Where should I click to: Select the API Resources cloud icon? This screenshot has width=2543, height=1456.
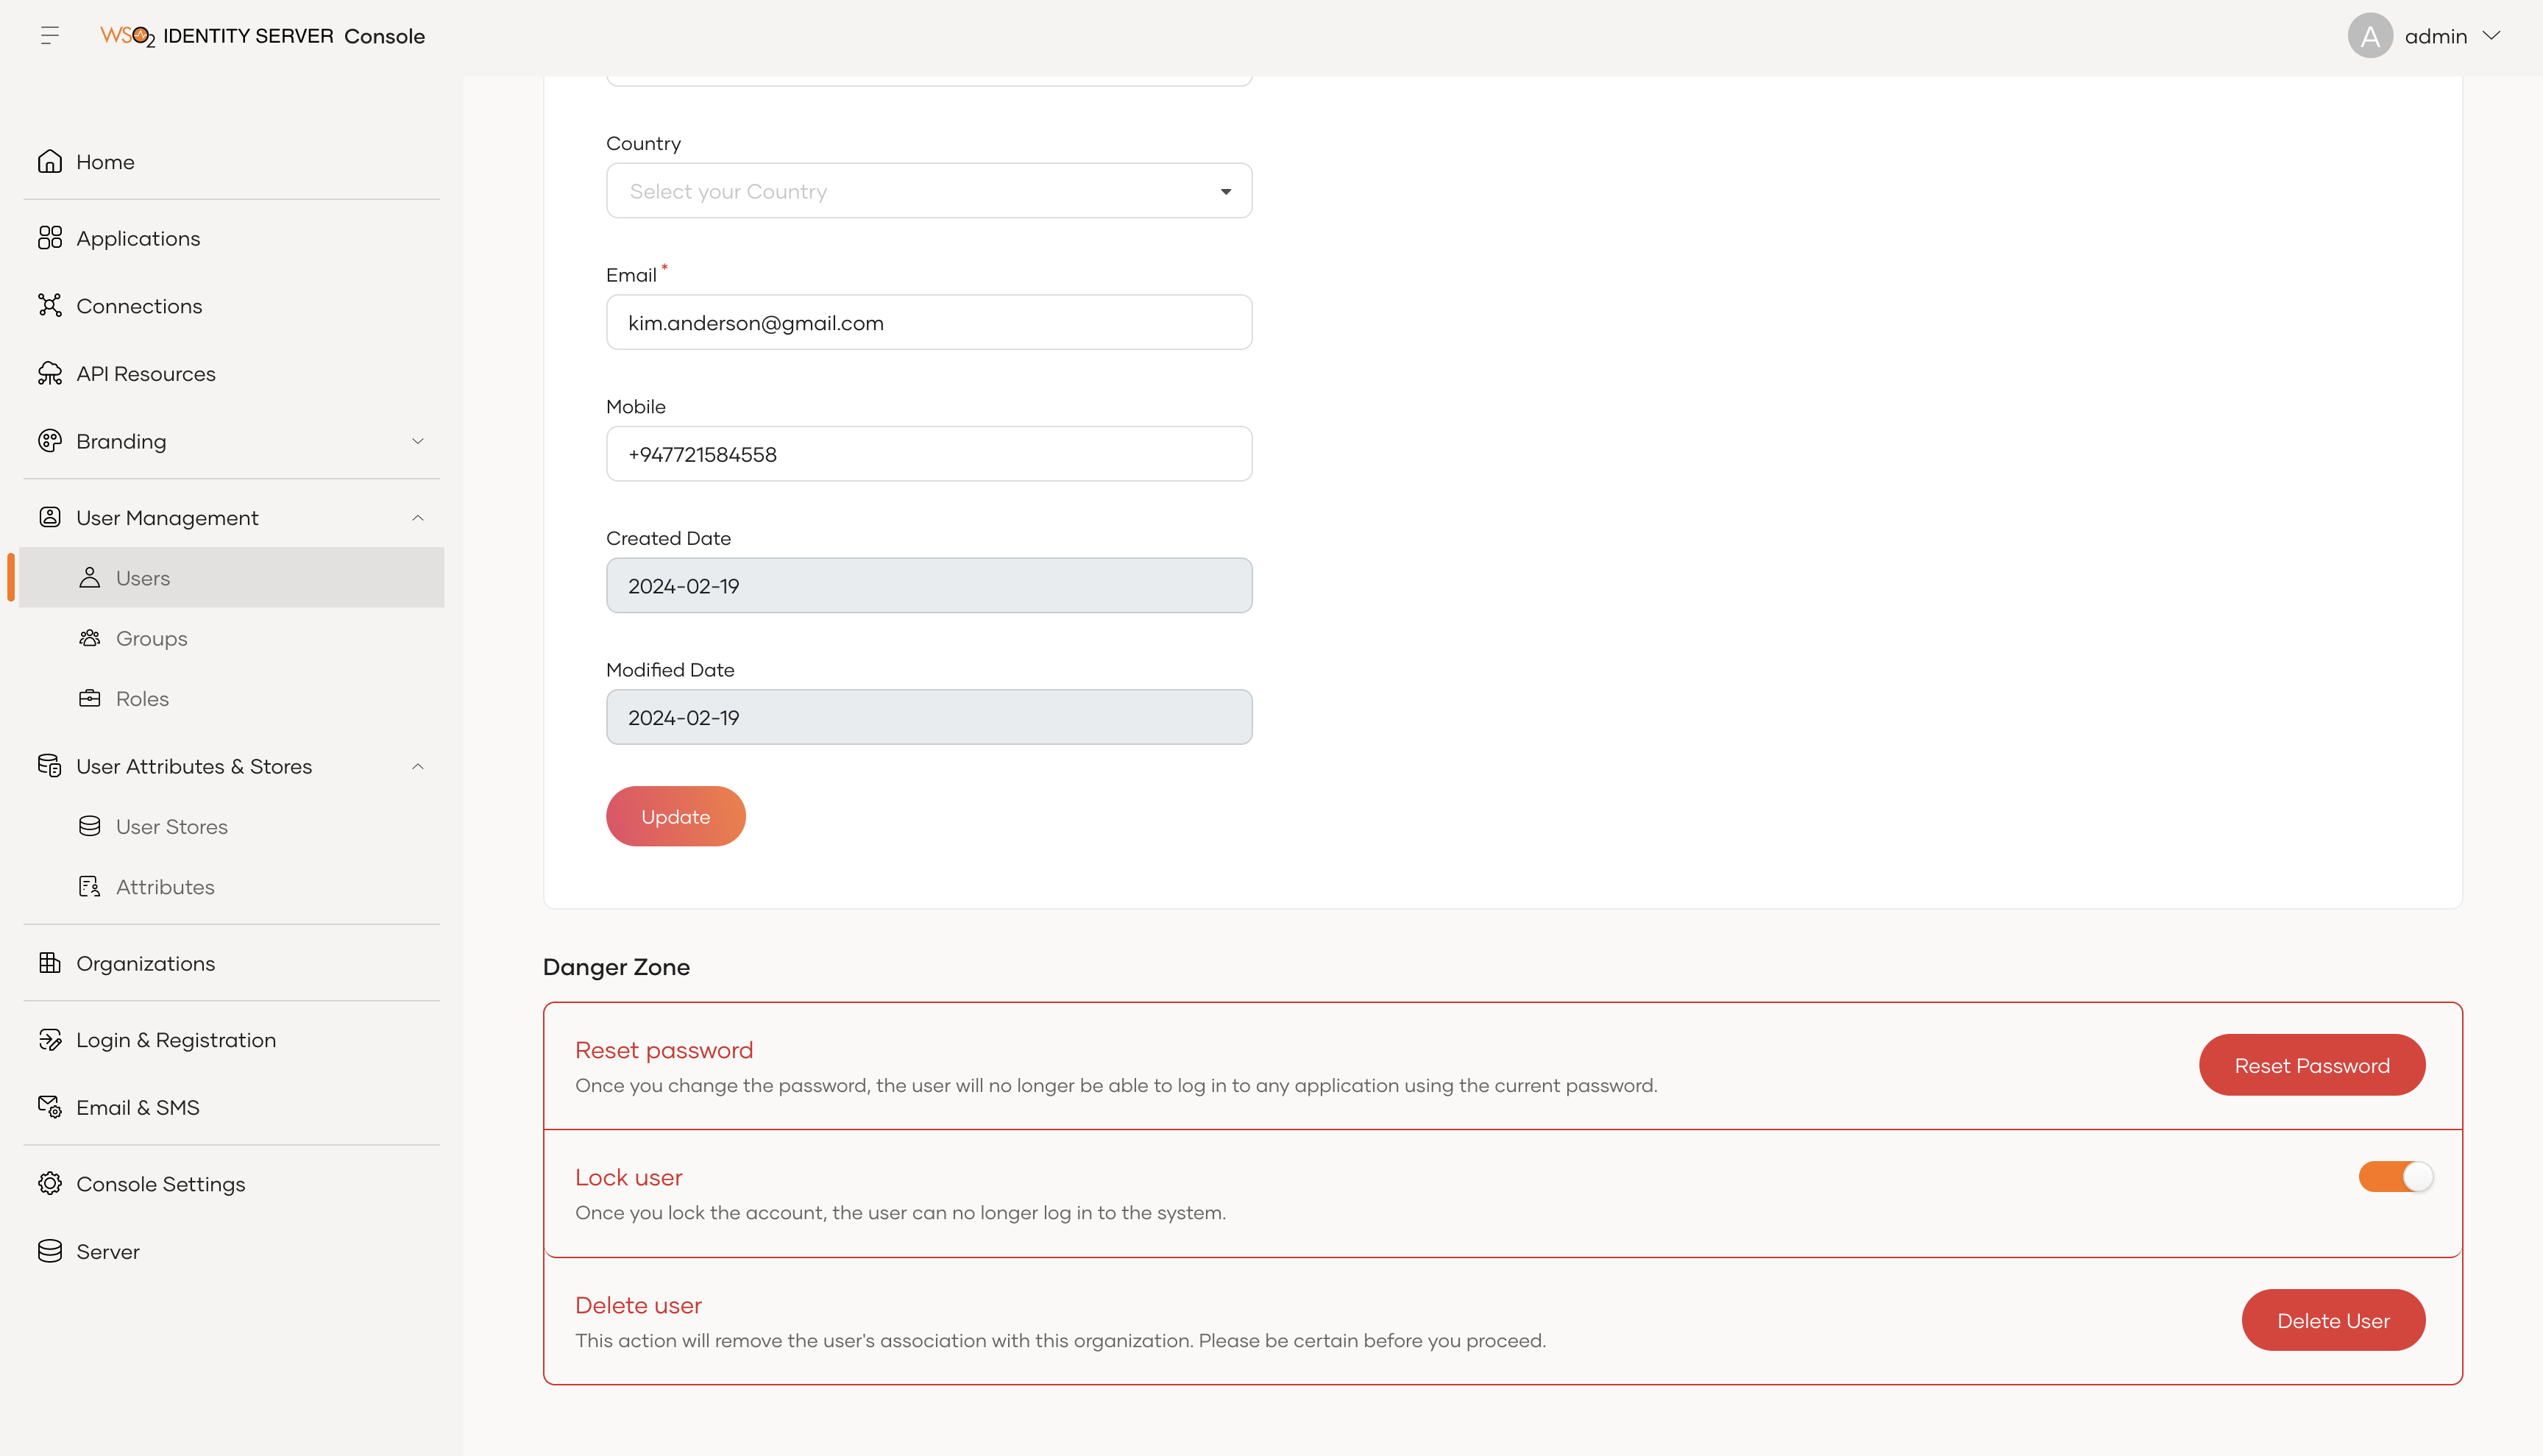tap(50, 373)
